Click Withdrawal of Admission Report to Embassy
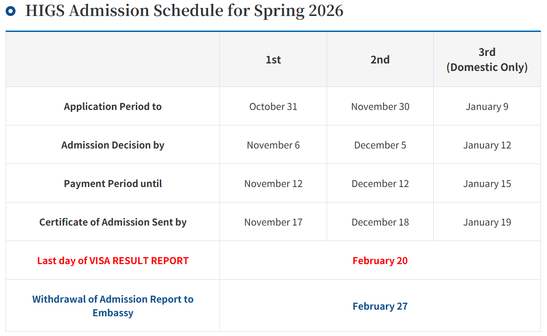The height and width of the screenshot is (336, 547). 113,306
